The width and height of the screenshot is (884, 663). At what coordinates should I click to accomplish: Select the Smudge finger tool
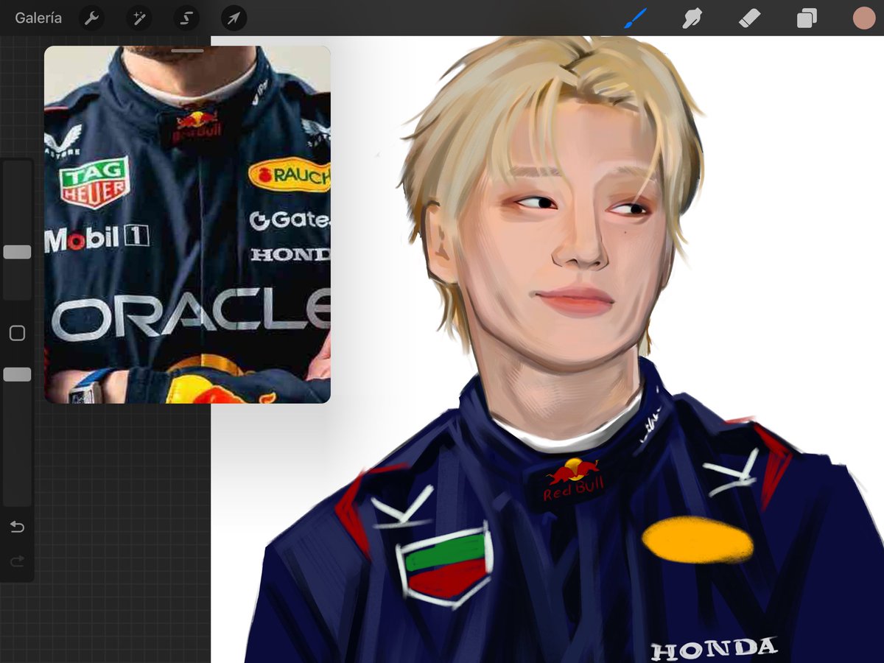click(692, 18)
